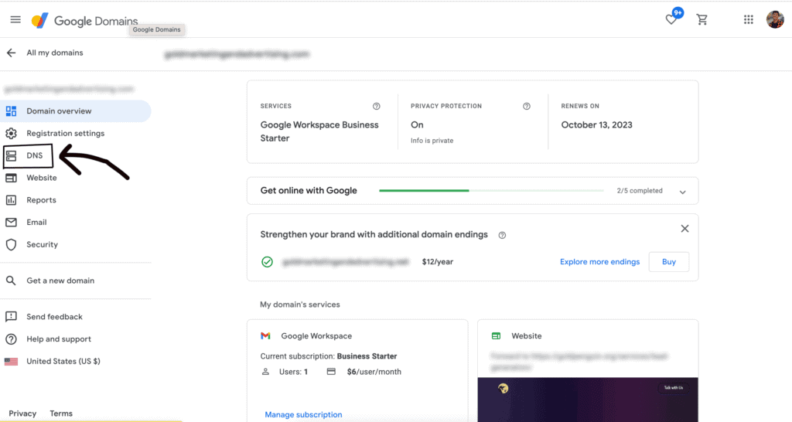The width and height of the screenshot is (792, 422).
Task: Open the Terms link in footer
Action: tap(61, 413)
